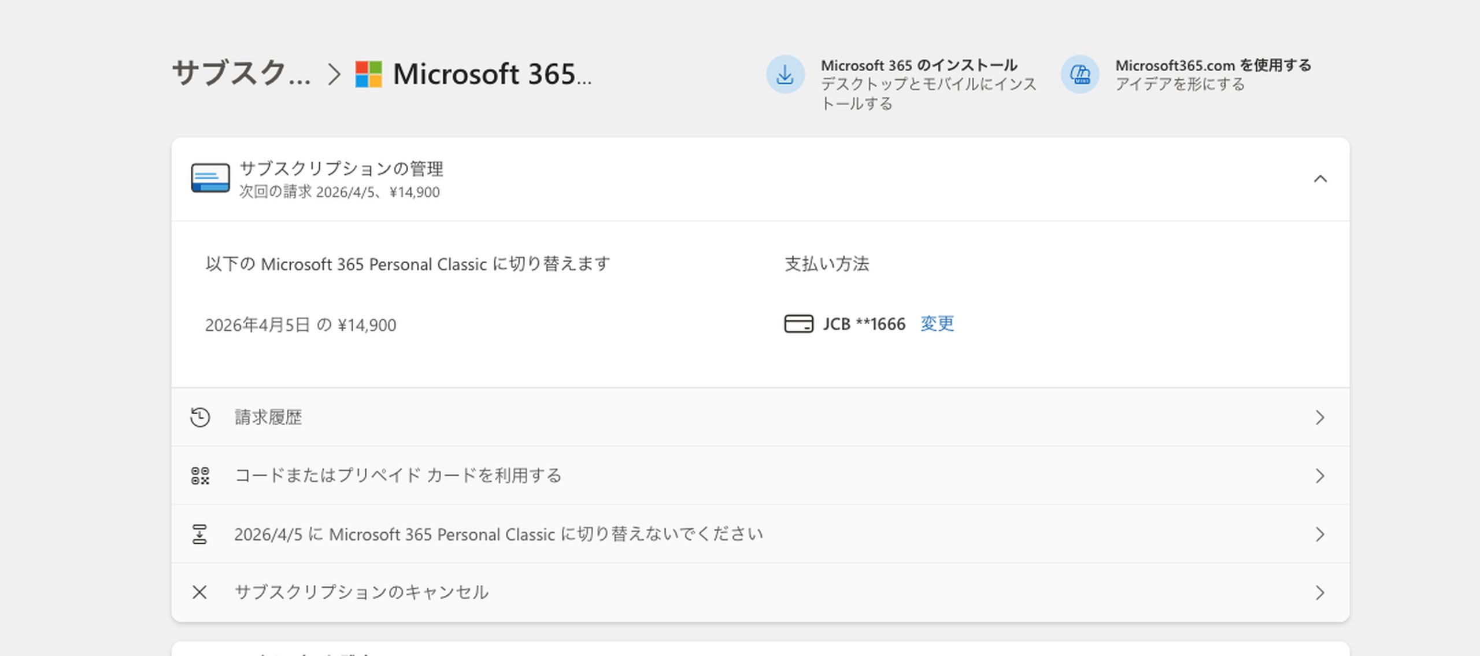Screen dimensions: 1480x656
Task: Click the QR code redeem icon
Action: point(200,476)
